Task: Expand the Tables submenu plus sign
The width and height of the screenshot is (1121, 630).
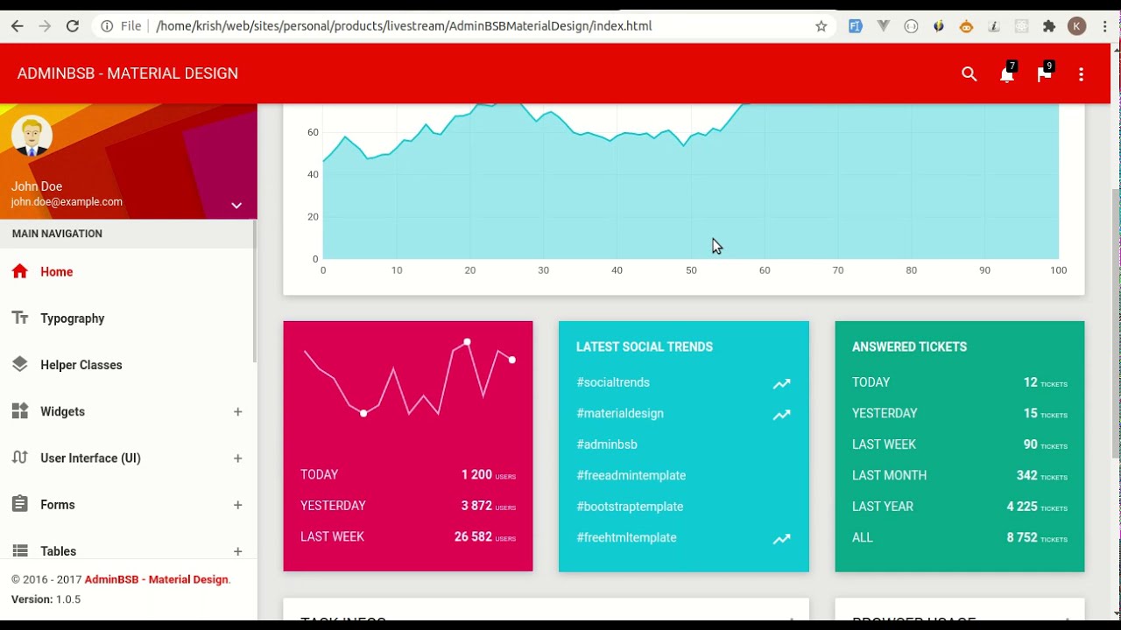Action: coord(237,551)
